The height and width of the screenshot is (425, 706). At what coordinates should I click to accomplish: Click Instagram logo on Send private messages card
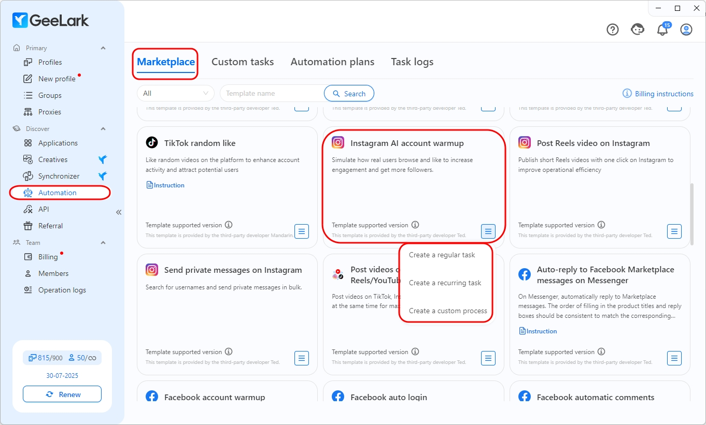tap(152, 270)
